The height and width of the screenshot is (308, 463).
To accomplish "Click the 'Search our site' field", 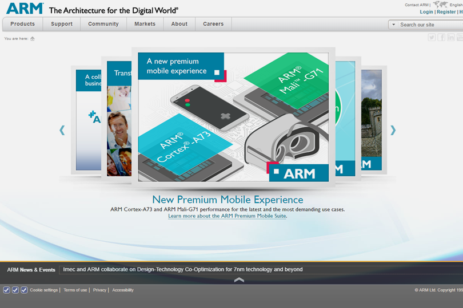I will (x=430, y=25).
